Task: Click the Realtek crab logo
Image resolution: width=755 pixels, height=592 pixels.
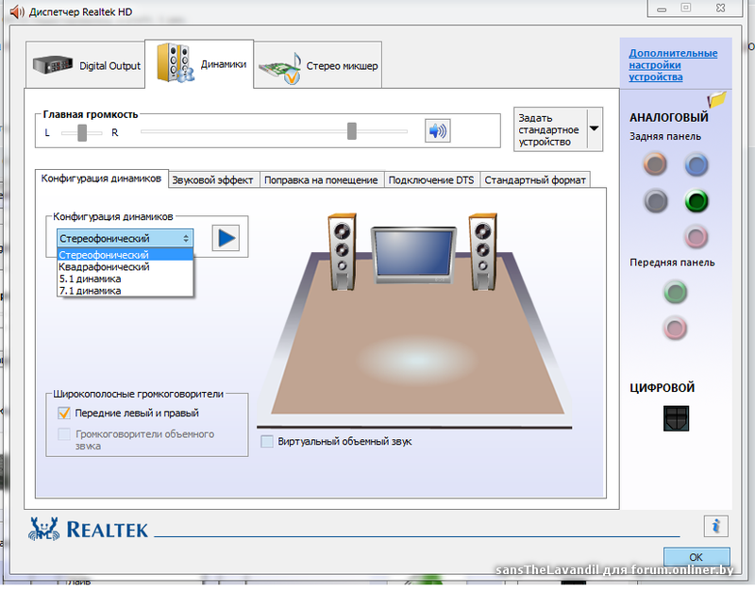Action: point(43,529)
